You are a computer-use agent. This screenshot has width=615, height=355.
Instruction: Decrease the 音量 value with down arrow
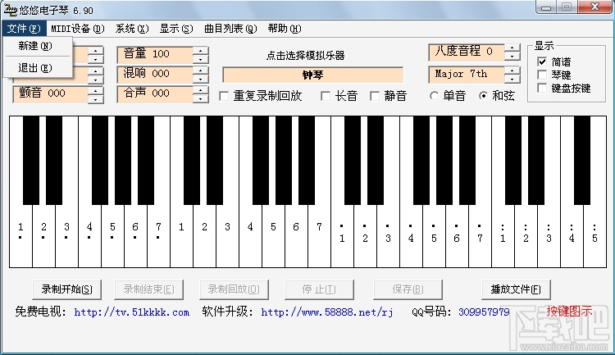point(200,59)
